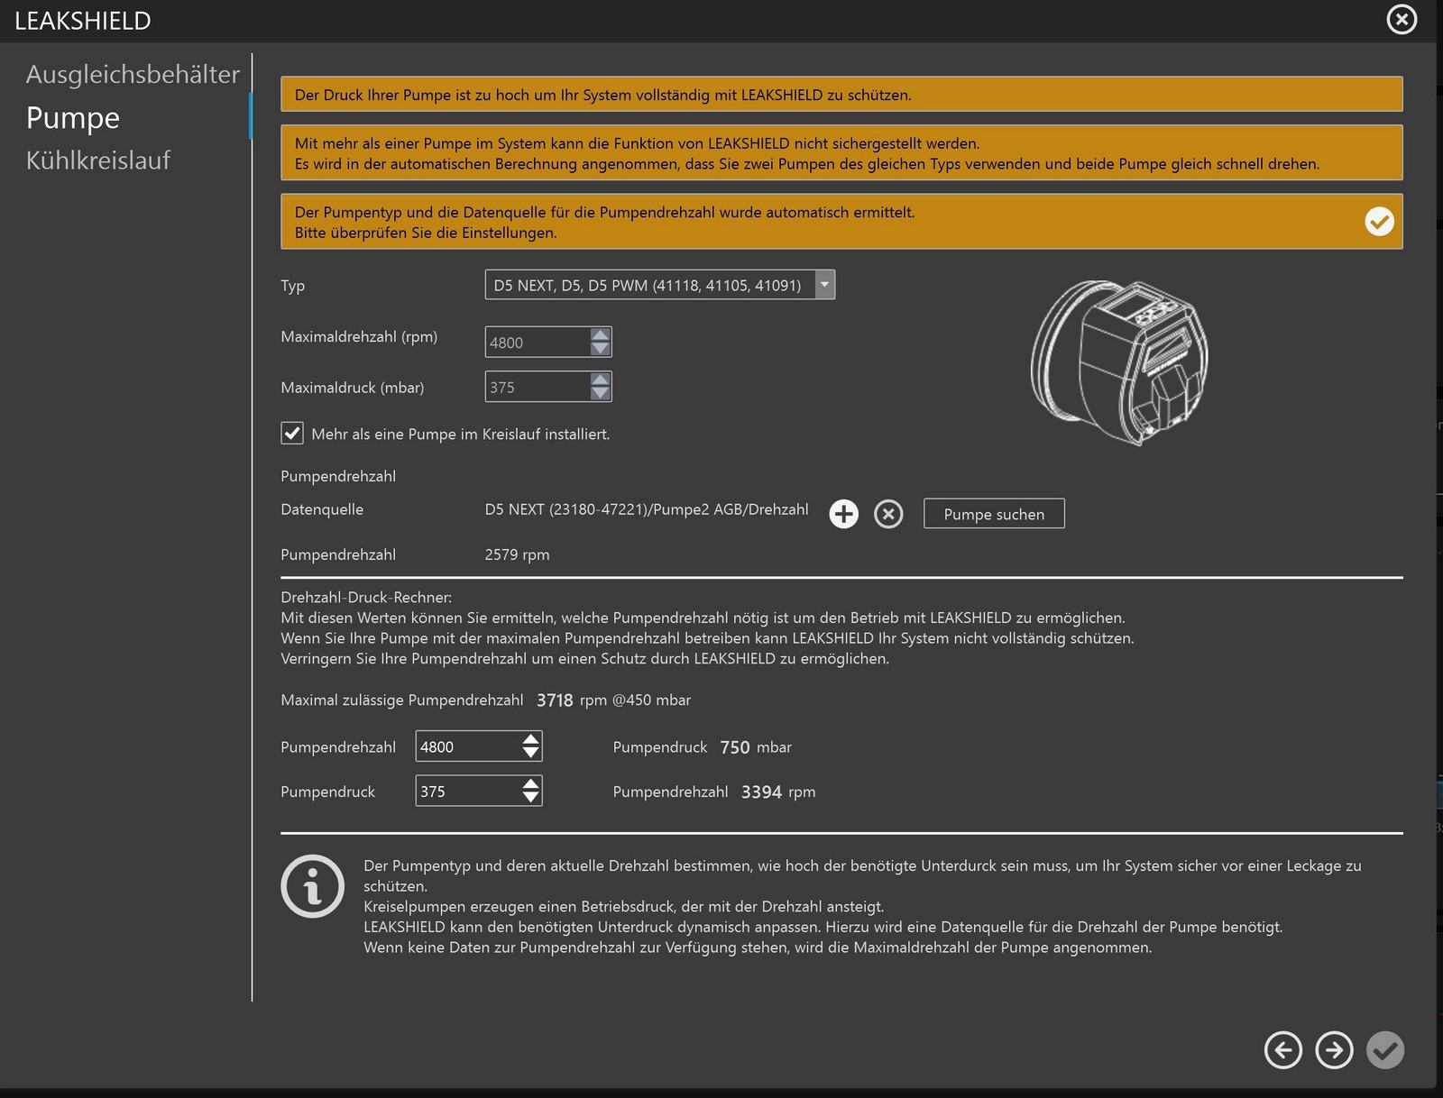
Task: Click the 2579 rpm value
Action: [517, 554]
